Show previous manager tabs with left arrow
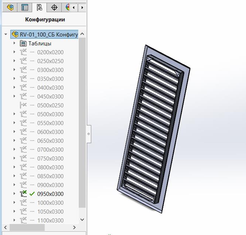This screenshot has width=246, height=235. (x=74, y=7)
